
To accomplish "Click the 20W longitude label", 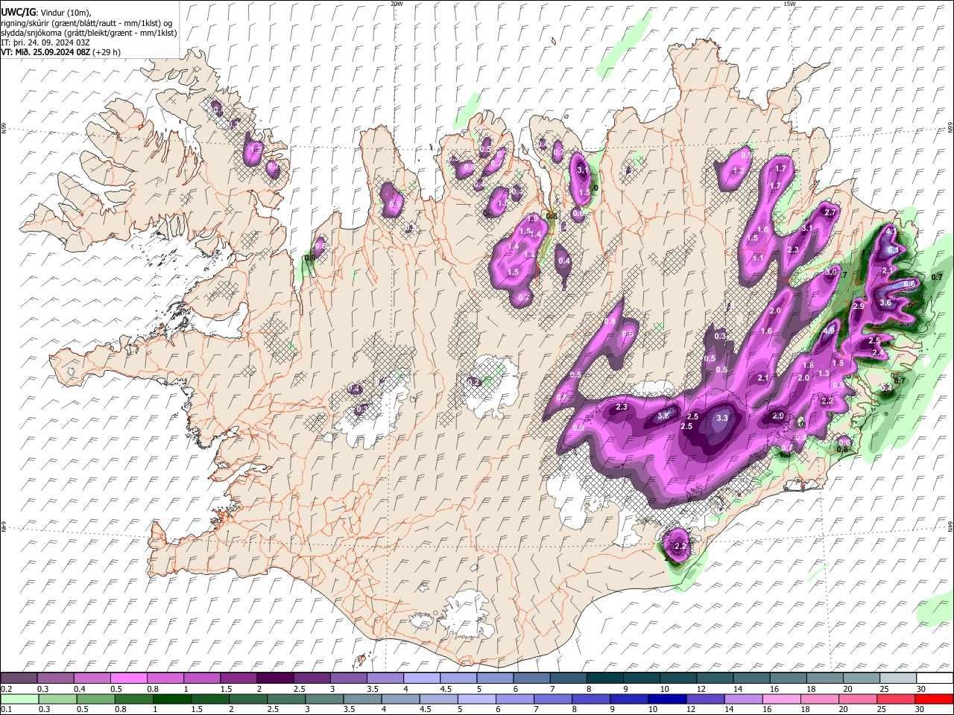I will (397, 4).
